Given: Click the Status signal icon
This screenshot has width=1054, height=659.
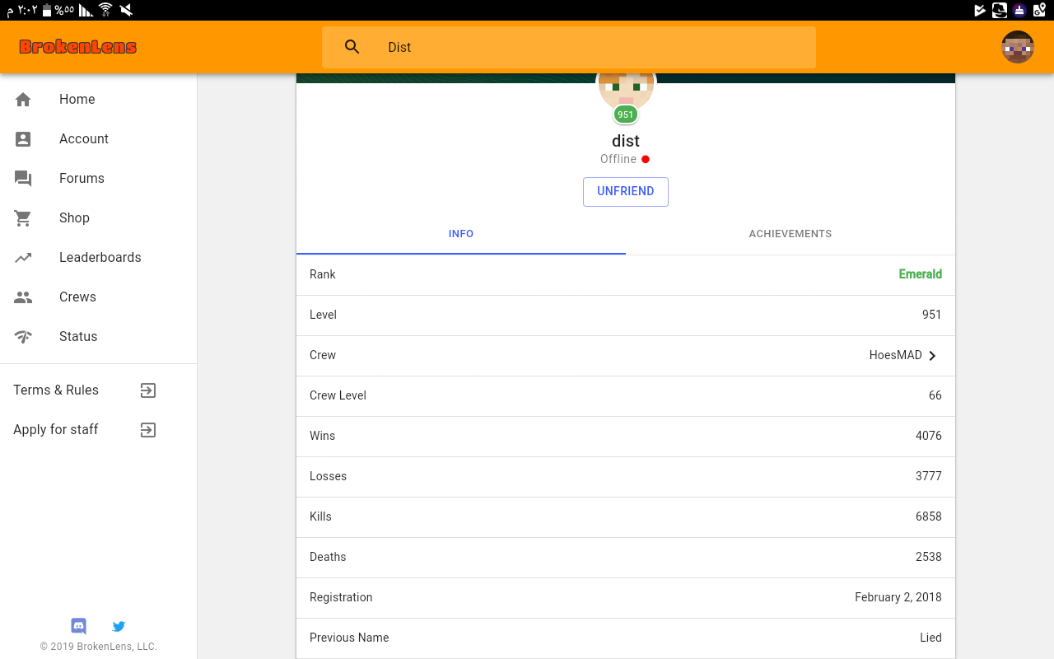Looking at the screenshot, I should pos(23,336).
